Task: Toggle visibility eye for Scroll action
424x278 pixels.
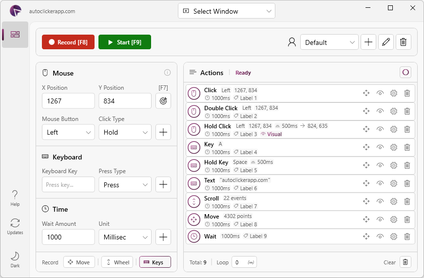Action: point(380,201)
